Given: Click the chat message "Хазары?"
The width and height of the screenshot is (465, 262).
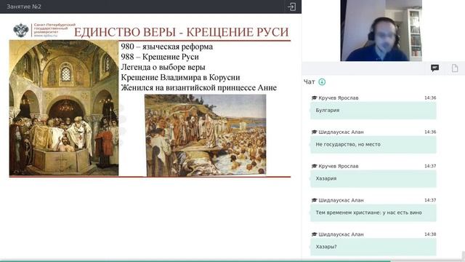Looking at the screenshot, I should 373,247.
